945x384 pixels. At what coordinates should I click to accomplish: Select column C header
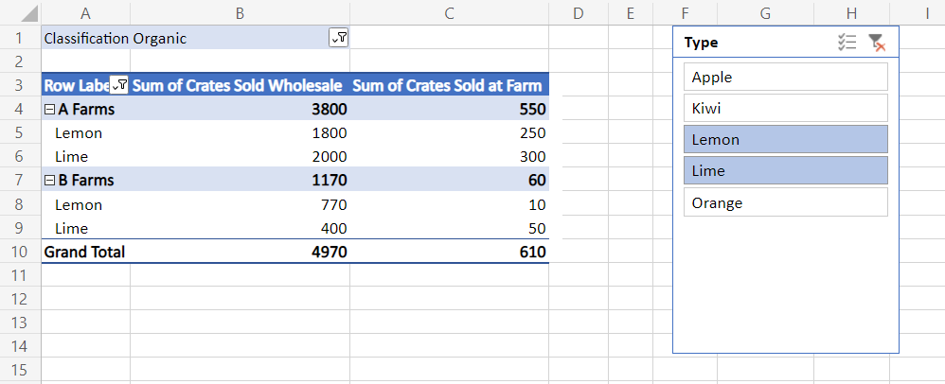coord(449,12)
